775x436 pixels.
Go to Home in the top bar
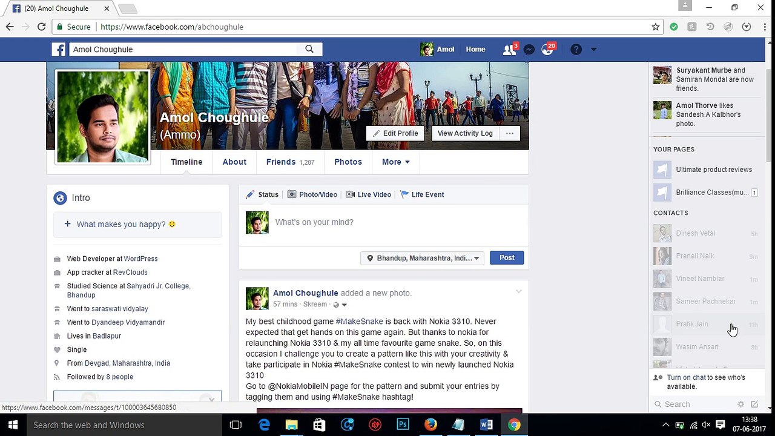click(475, 50)
